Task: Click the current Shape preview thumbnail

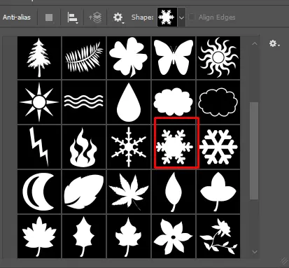Action: tap(167, 17)
